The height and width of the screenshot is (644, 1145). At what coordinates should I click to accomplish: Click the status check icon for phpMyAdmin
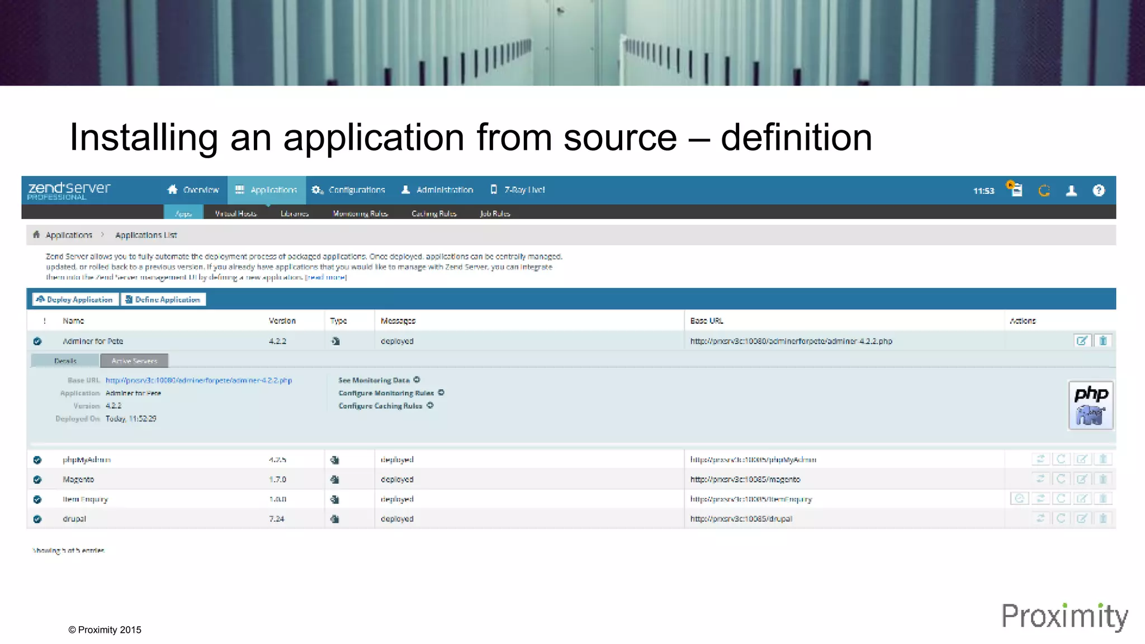click(x=37, y=460)
